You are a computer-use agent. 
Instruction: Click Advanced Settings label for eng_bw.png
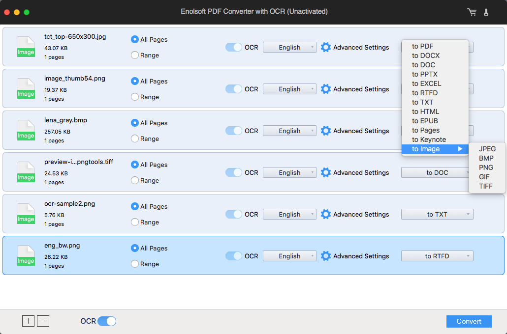coord(361,256)
